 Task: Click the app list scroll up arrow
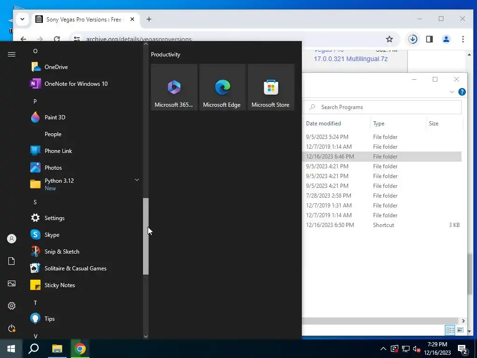146,44
